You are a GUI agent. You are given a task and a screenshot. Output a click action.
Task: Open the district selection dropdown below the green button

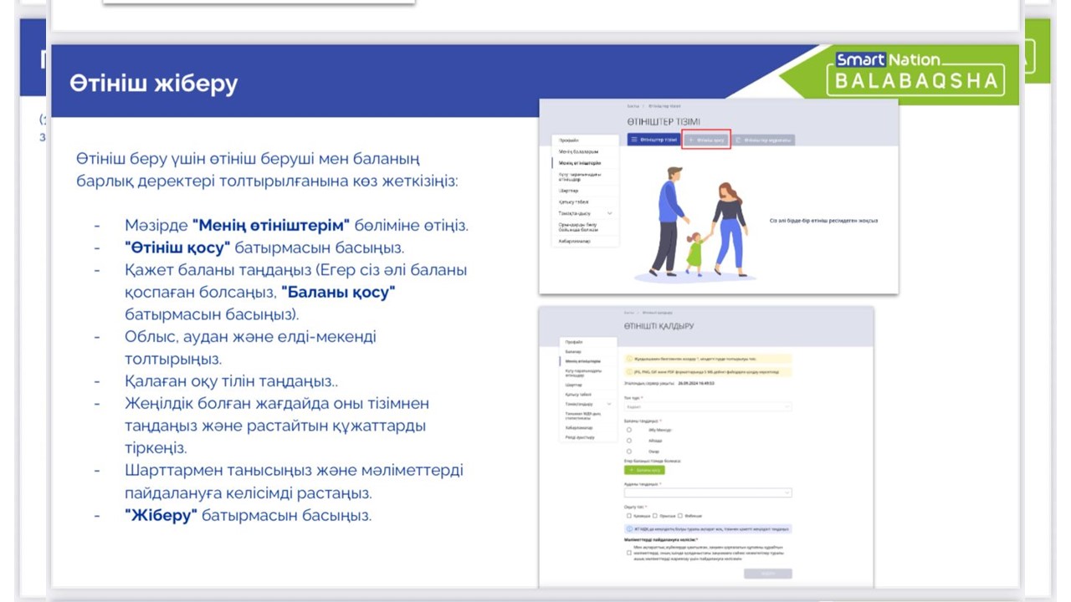tap(707, 492)
